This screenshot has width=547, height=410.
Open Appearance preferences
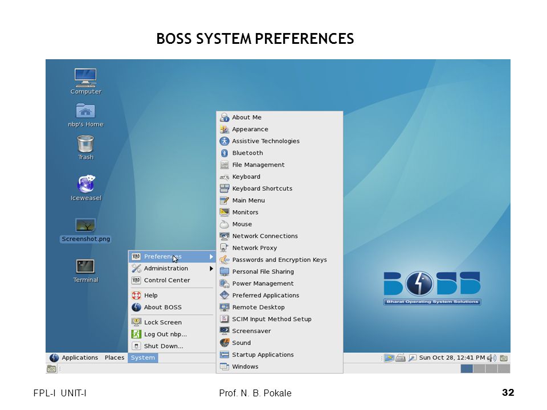click(x=279, y=129)
